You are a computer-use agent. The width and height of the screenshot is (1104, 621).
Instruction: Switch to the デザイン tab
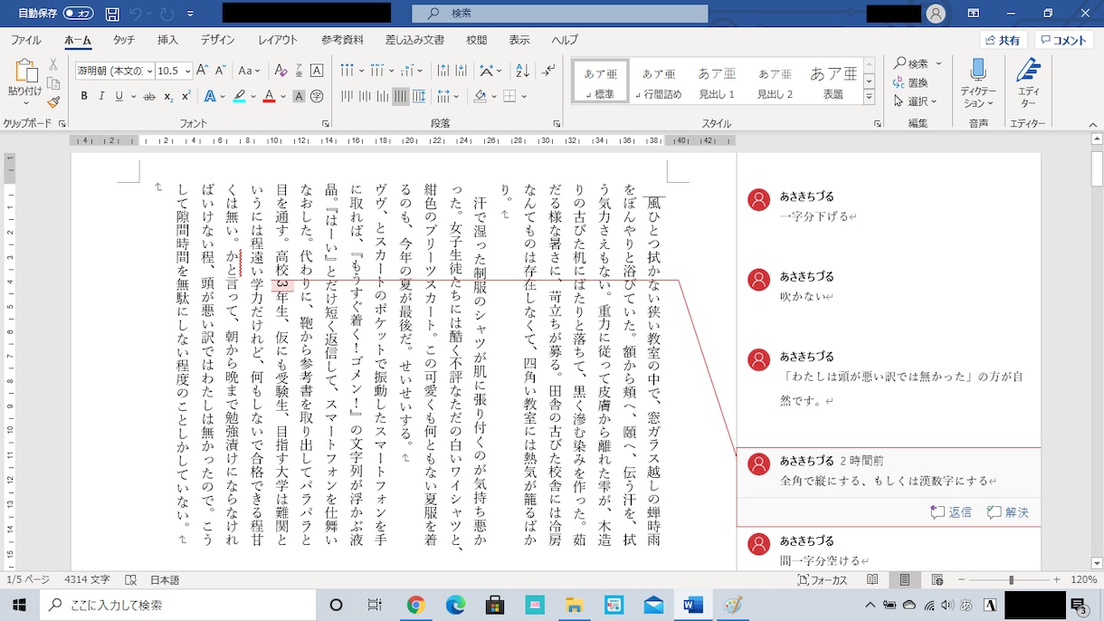pyautogui.click(x=217, y=40)
